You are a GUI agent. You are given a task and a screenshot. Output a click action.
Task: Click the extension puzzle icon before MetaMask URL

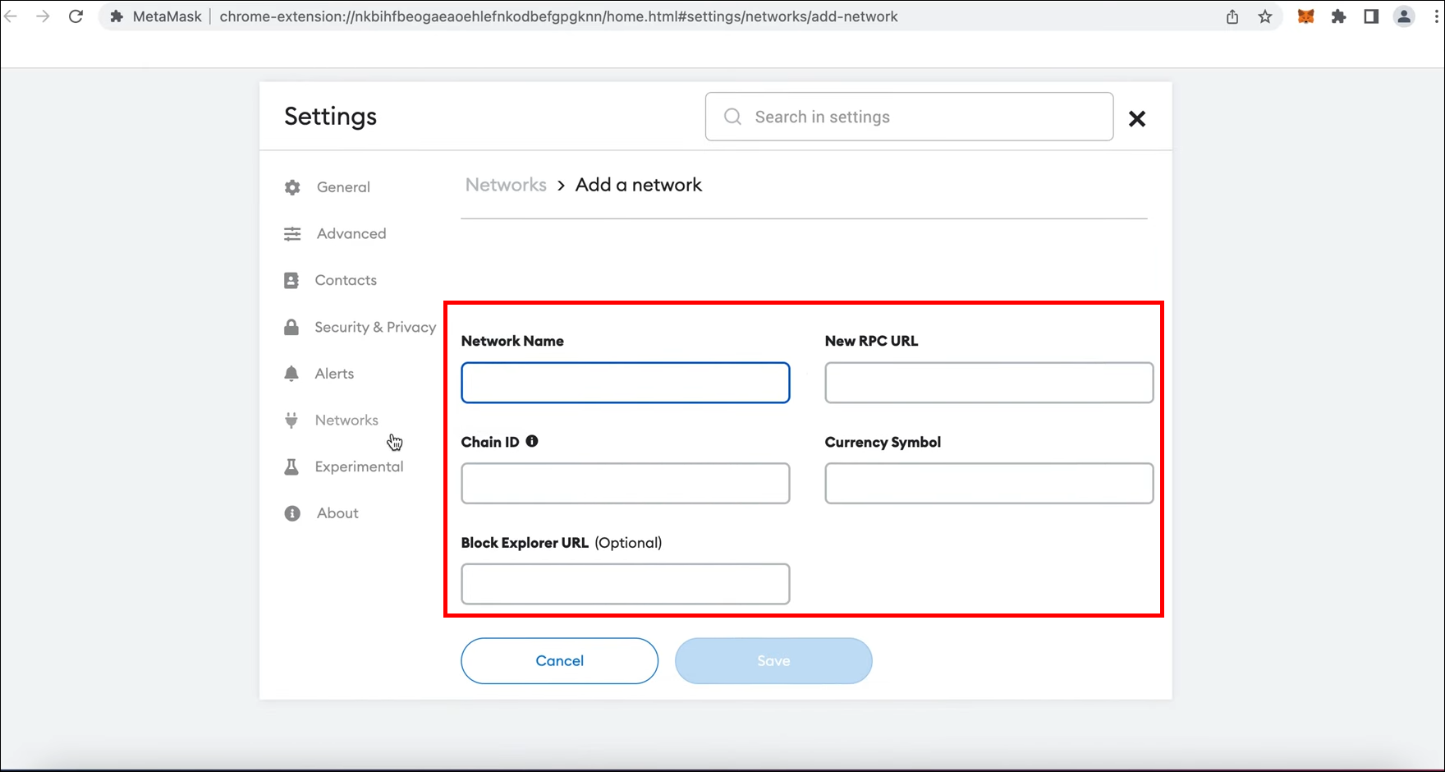click(117, 16)
